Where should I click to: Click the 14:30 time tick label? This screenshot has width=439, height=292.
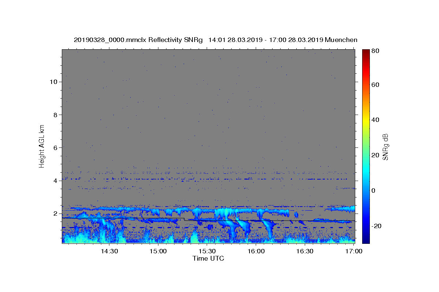point(109,251)
